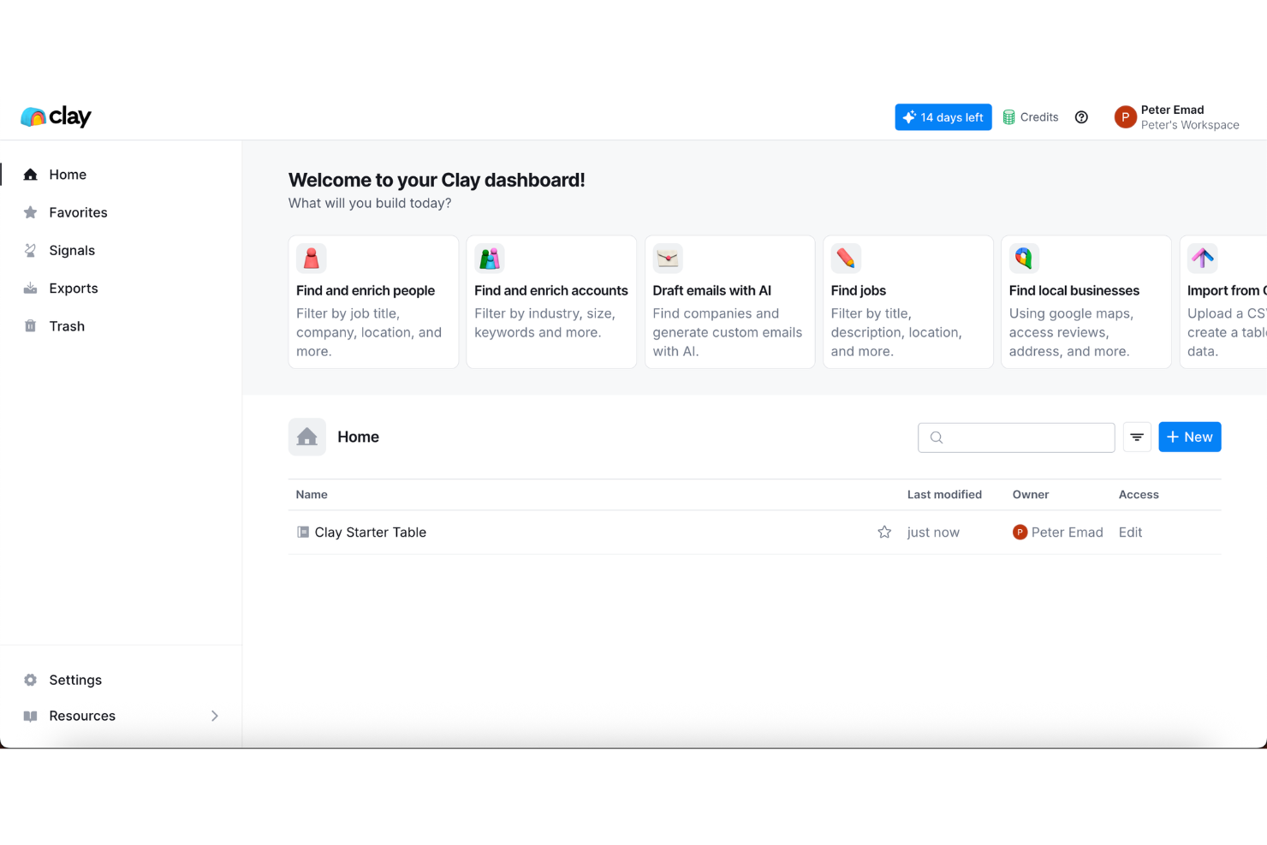
Task: Open the Find local businesses card
Action: (1086, 302)
